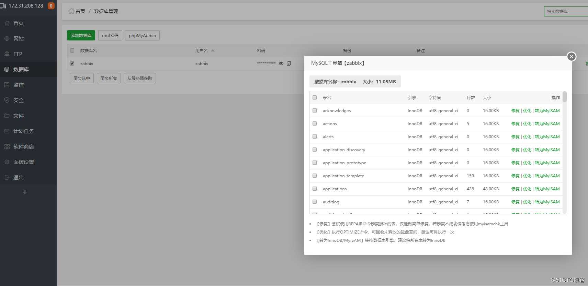Select the FTP icon in sidebar
The height and width of the screenshot is (286, 588).
[x=7, y=54]
